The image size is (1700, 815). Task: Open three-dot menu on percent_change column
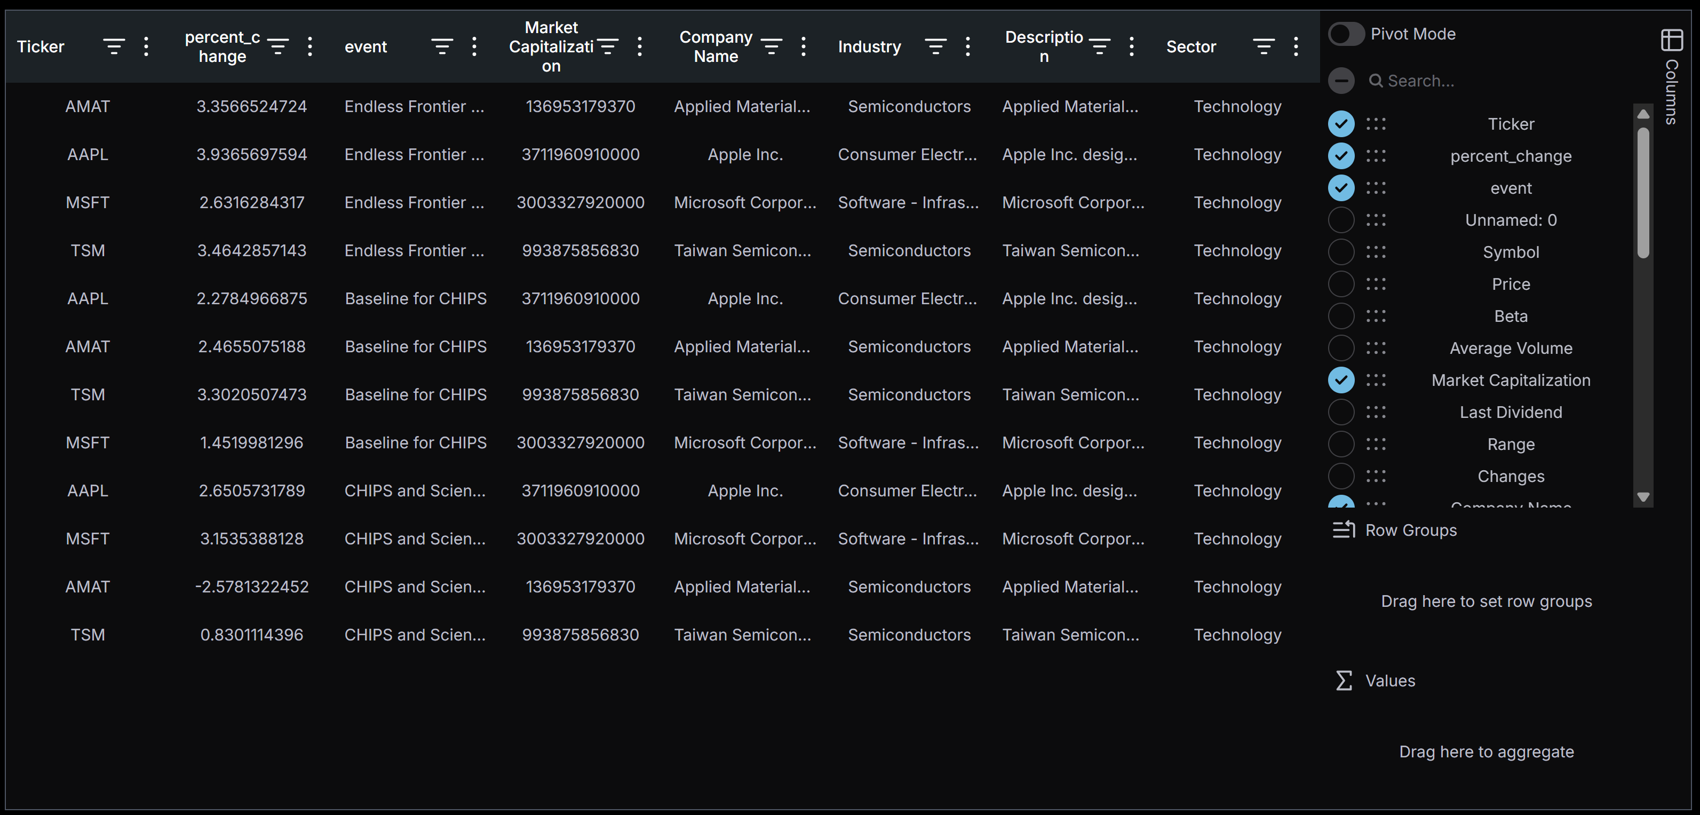[x=310, y=47]
